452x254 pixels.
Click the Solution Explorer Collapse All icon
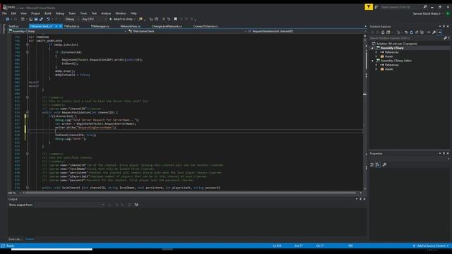(417, 32)
